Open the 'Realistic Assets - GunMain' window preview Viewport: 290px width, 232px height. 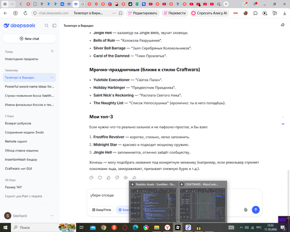(x=154, y=202)
